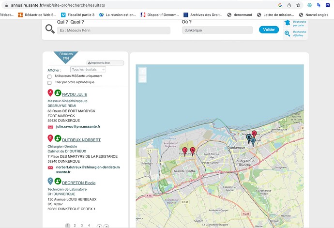334x228 pixels.
Task: Select red marker A beside RAVOU JULIE
Action: click(x=50, y=93)
